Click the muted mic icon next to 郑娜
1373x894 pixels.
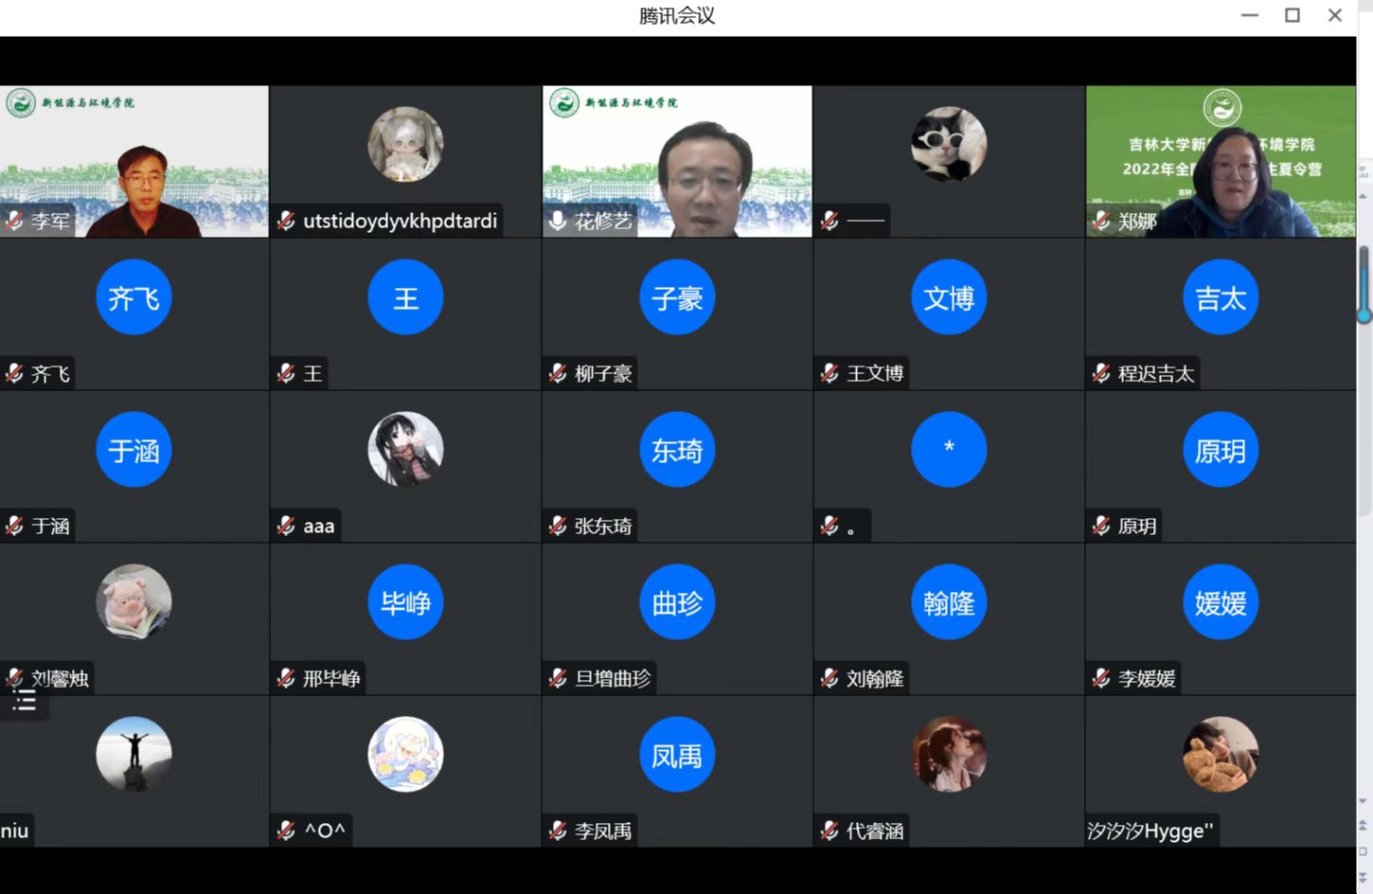click(x=1101, y=221)
